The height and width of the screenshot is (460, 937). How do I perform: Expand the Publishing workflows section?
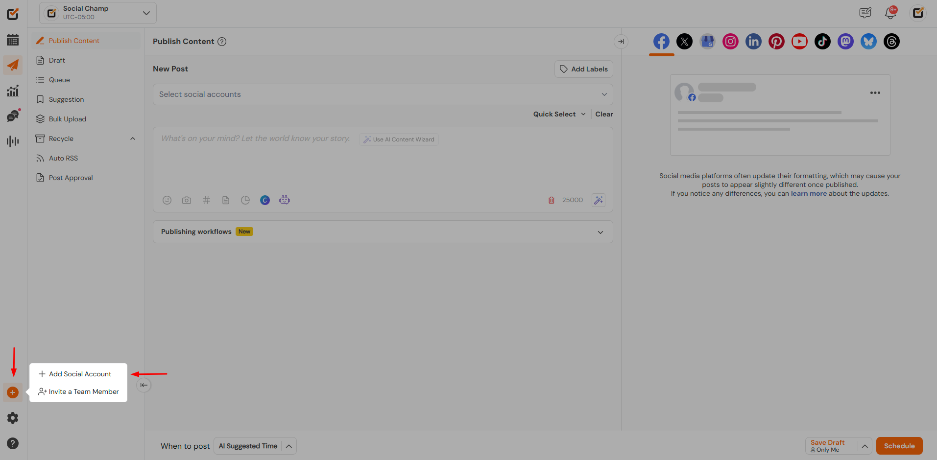[x=601, y=232]
